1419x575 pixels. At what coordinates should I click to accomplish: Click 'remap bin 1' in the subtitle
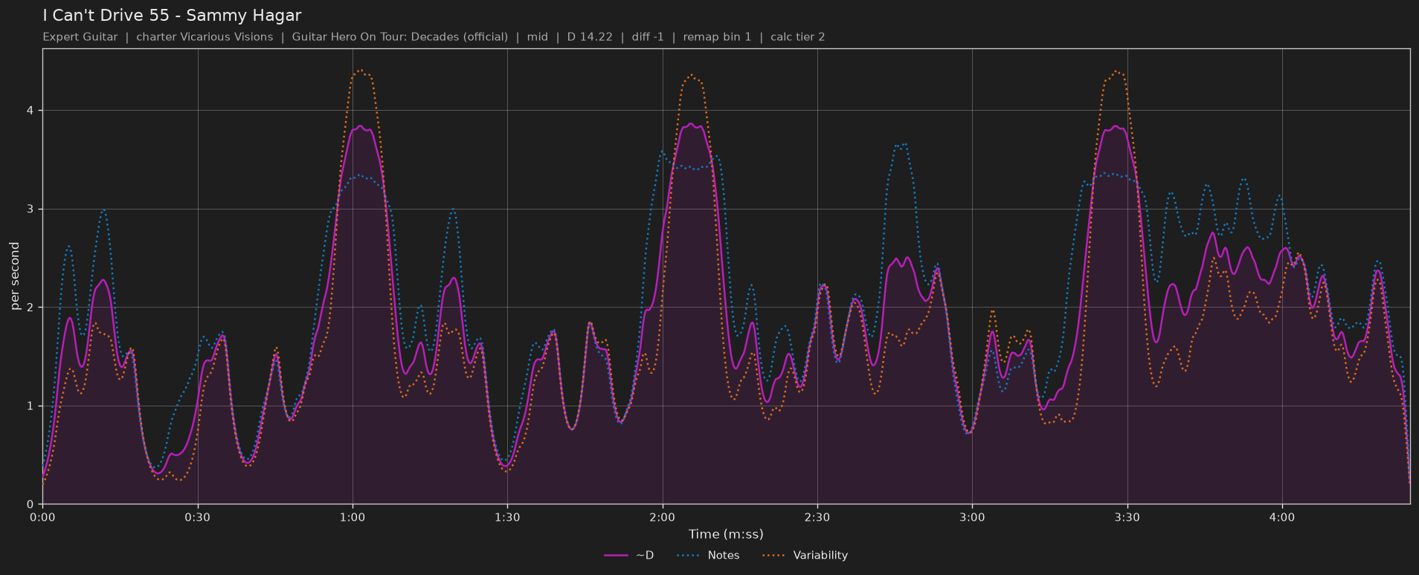point(718,37)
